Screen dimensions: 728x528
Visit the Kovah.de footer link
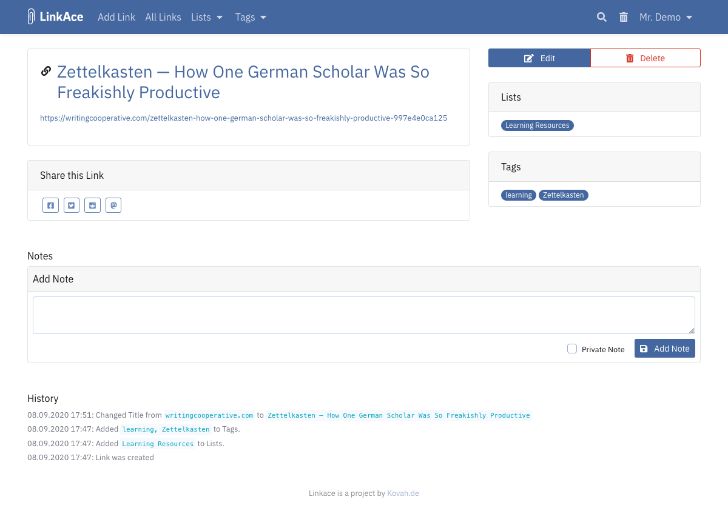403,493
